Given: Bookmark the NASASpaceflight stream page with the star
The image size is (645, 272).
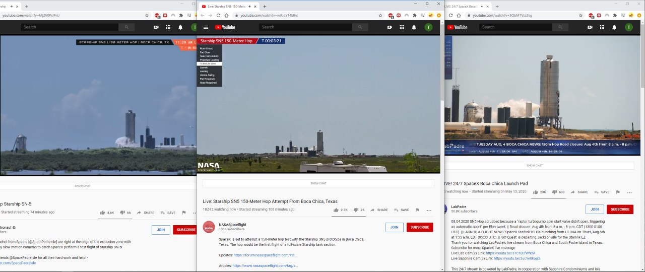Looking at the screenshot, I should 380,16.
